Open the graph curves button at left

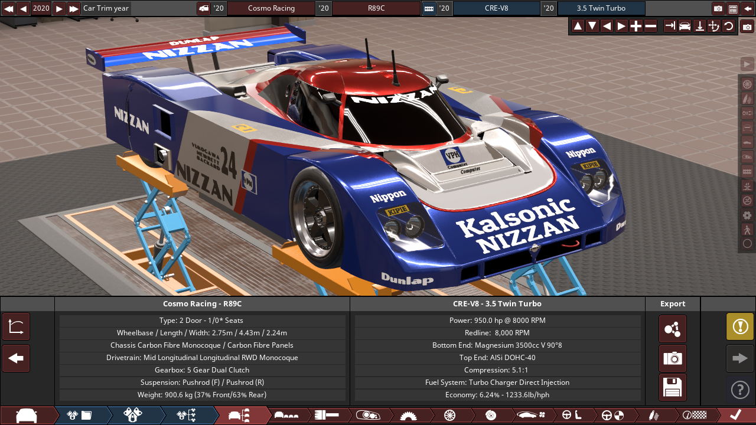pos(16,327)
